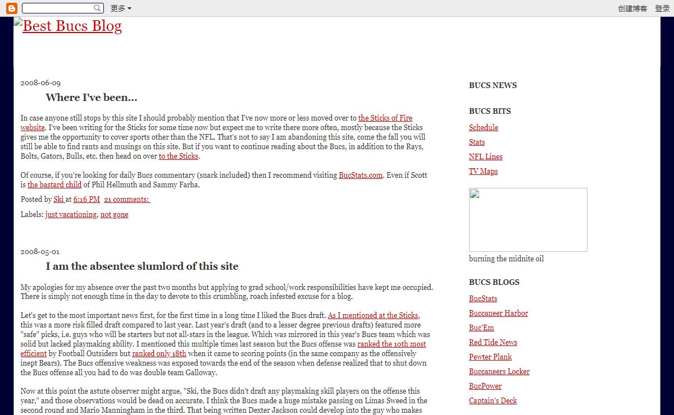This screenshot has height=415, width=674.
Task: Follow the 'to the Sticks' link
Action: (179, 156)
